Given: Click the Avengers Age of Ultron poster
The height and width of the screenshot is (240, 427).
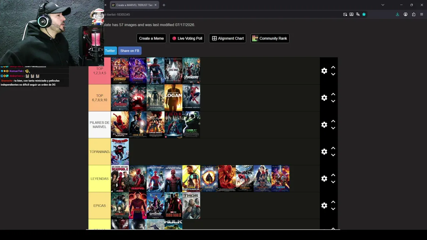Looking at the screenshot, I should [x=120, y=98].
